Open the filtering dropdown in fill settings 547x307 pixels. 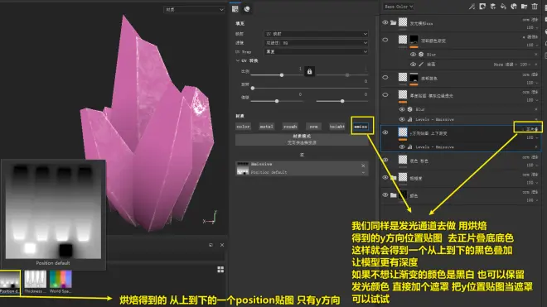click(x=316, y=43)
